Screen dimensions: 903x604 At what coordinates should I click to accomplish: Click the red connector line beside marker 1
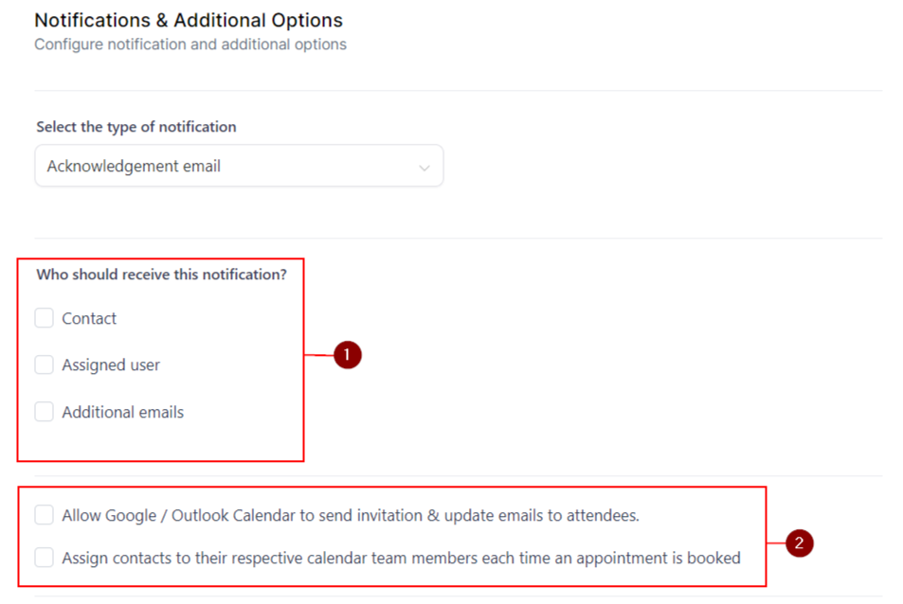[x=318, y=356]
